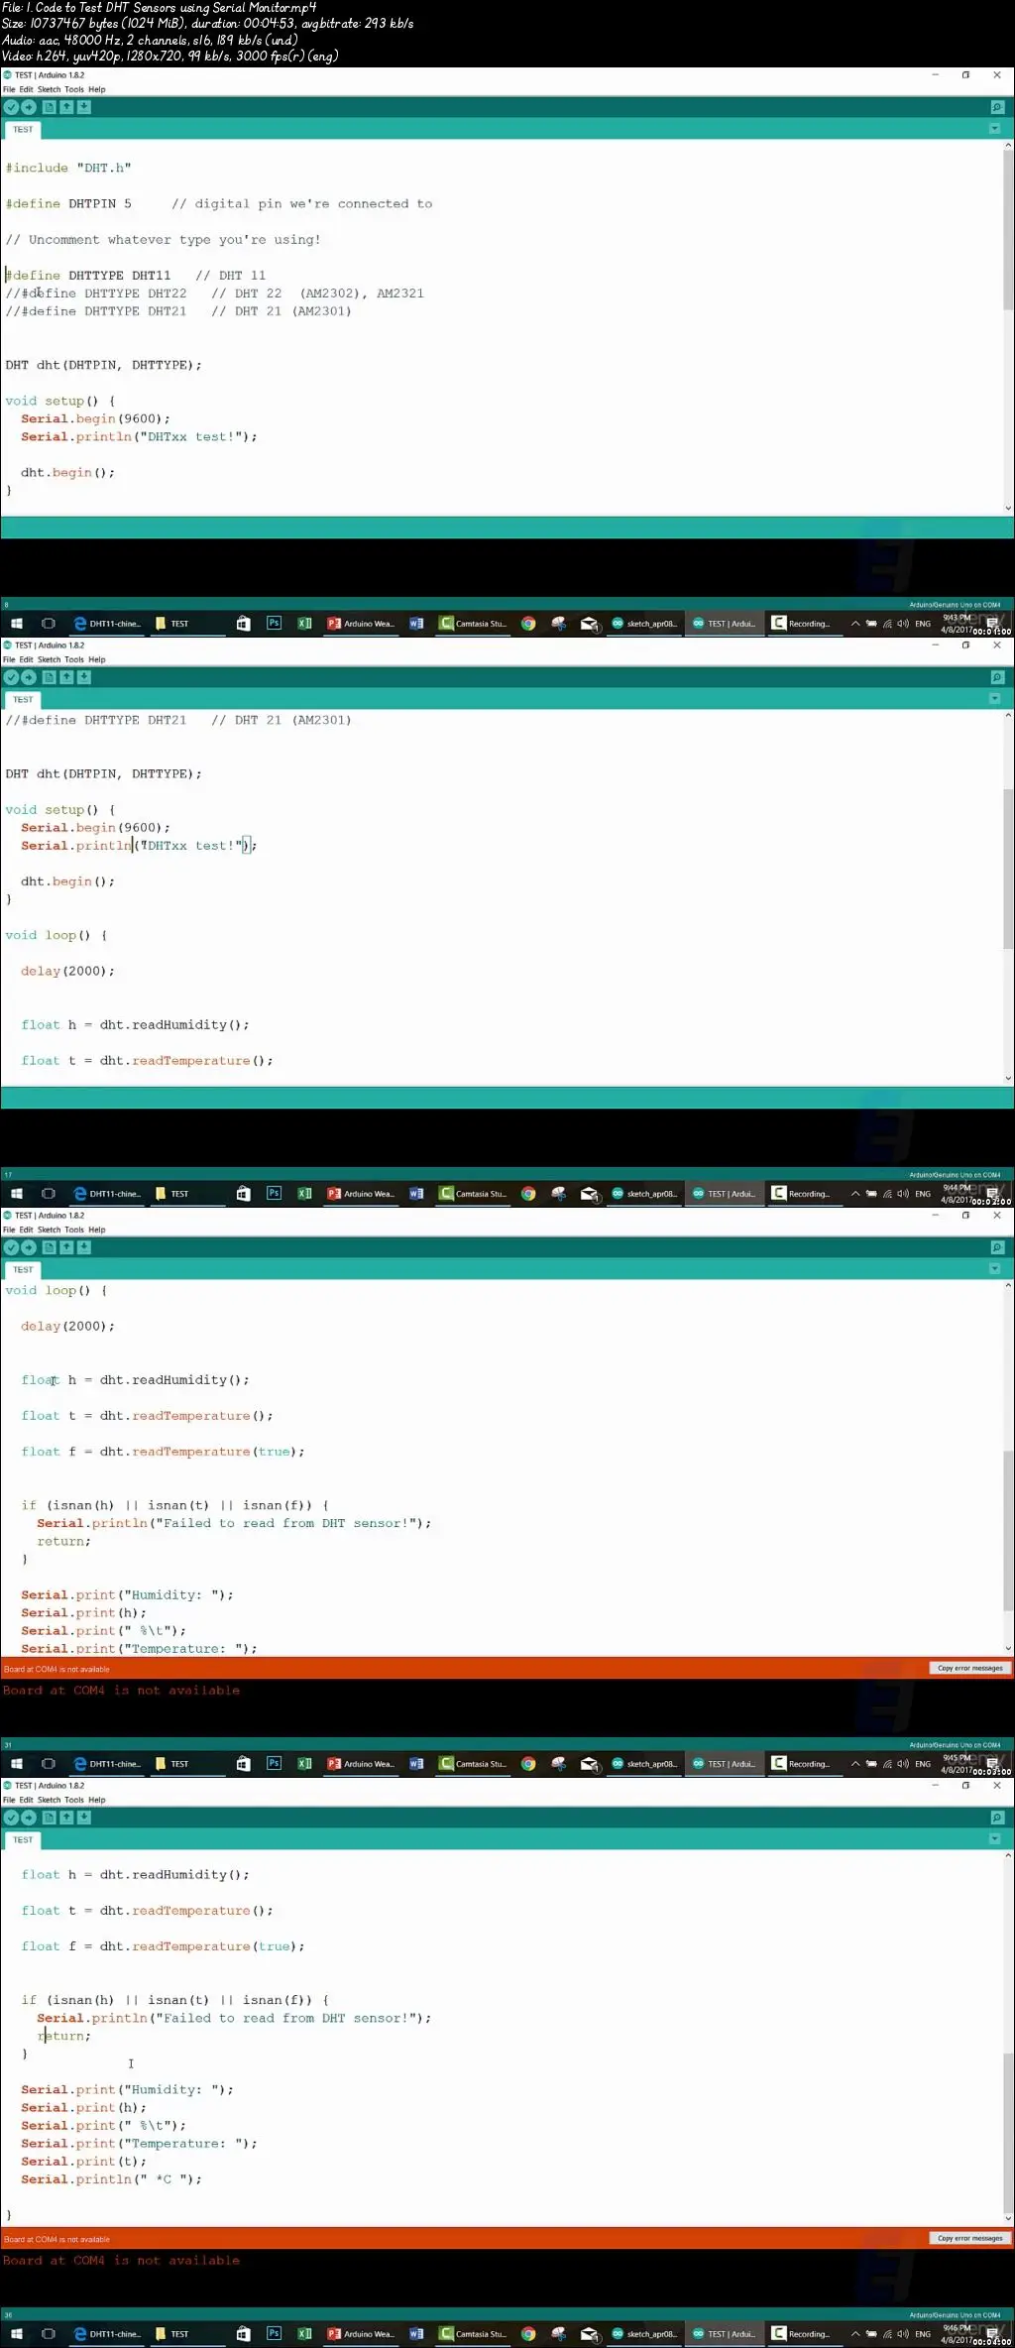Click console text Board at COM4, third frame

(x=121, y=1691)
